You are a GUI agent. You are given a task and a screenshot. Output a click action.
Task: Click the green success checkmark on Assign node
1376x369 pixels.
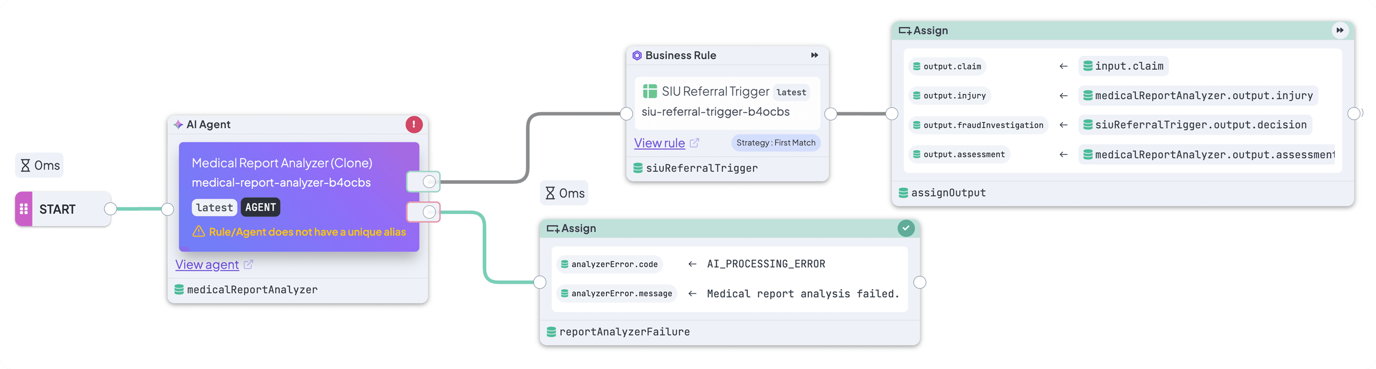[906, 228]
